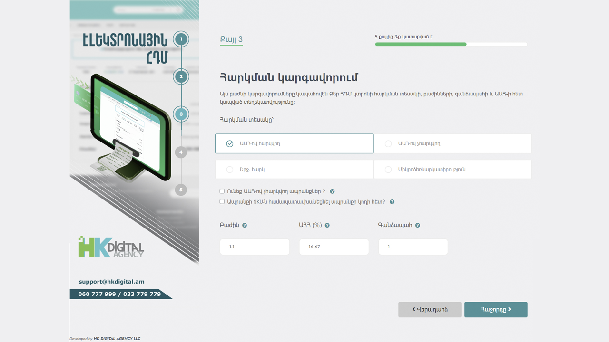The width and height of the screenshot is (609, 342).
Task: Select the ԱԱՀ-ով չհարկվող option
Action: click(452, 143)
